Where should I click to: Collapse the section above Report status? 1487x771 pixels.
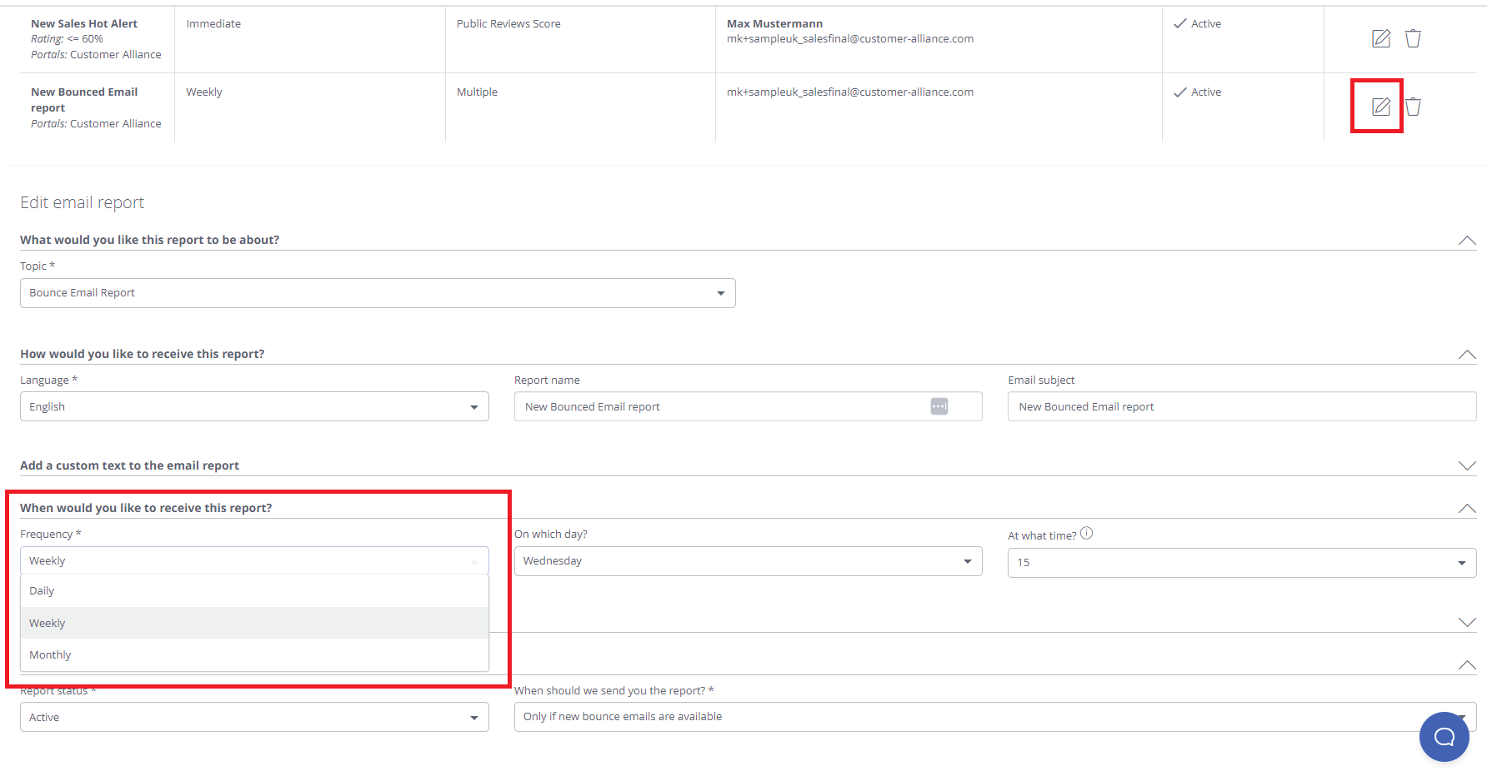1467,665
